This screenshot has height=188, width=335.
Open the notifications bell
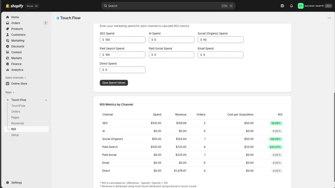click(x=291, y=6)
